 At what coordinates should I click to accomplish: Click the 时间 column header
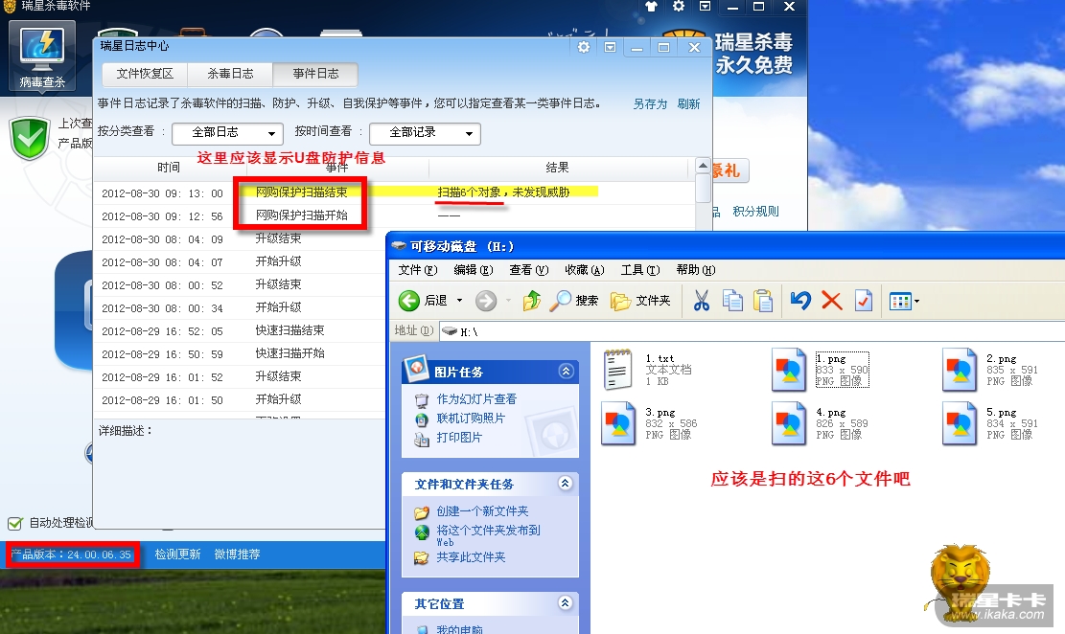169,167
